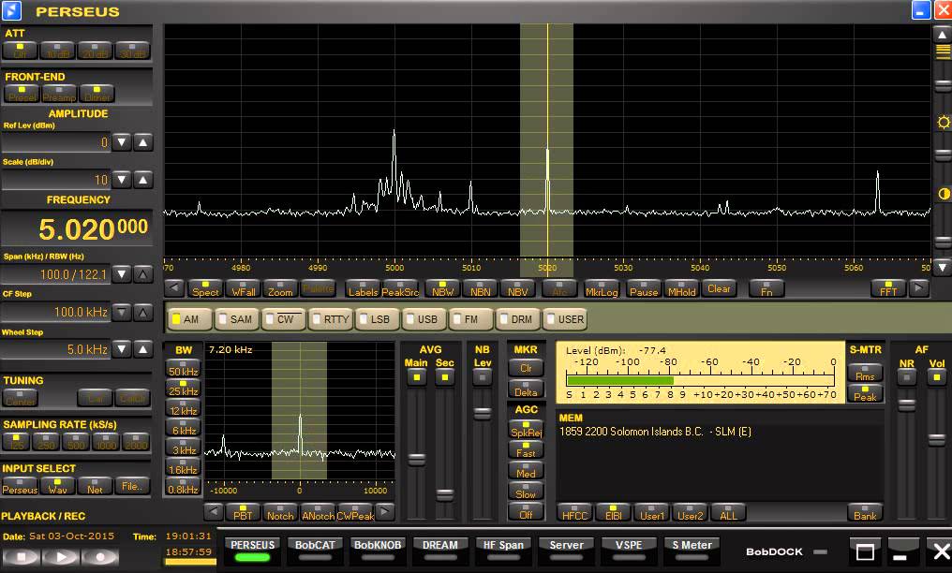
Task: Click the stop playback button
Action: click(x=22, y=556)
